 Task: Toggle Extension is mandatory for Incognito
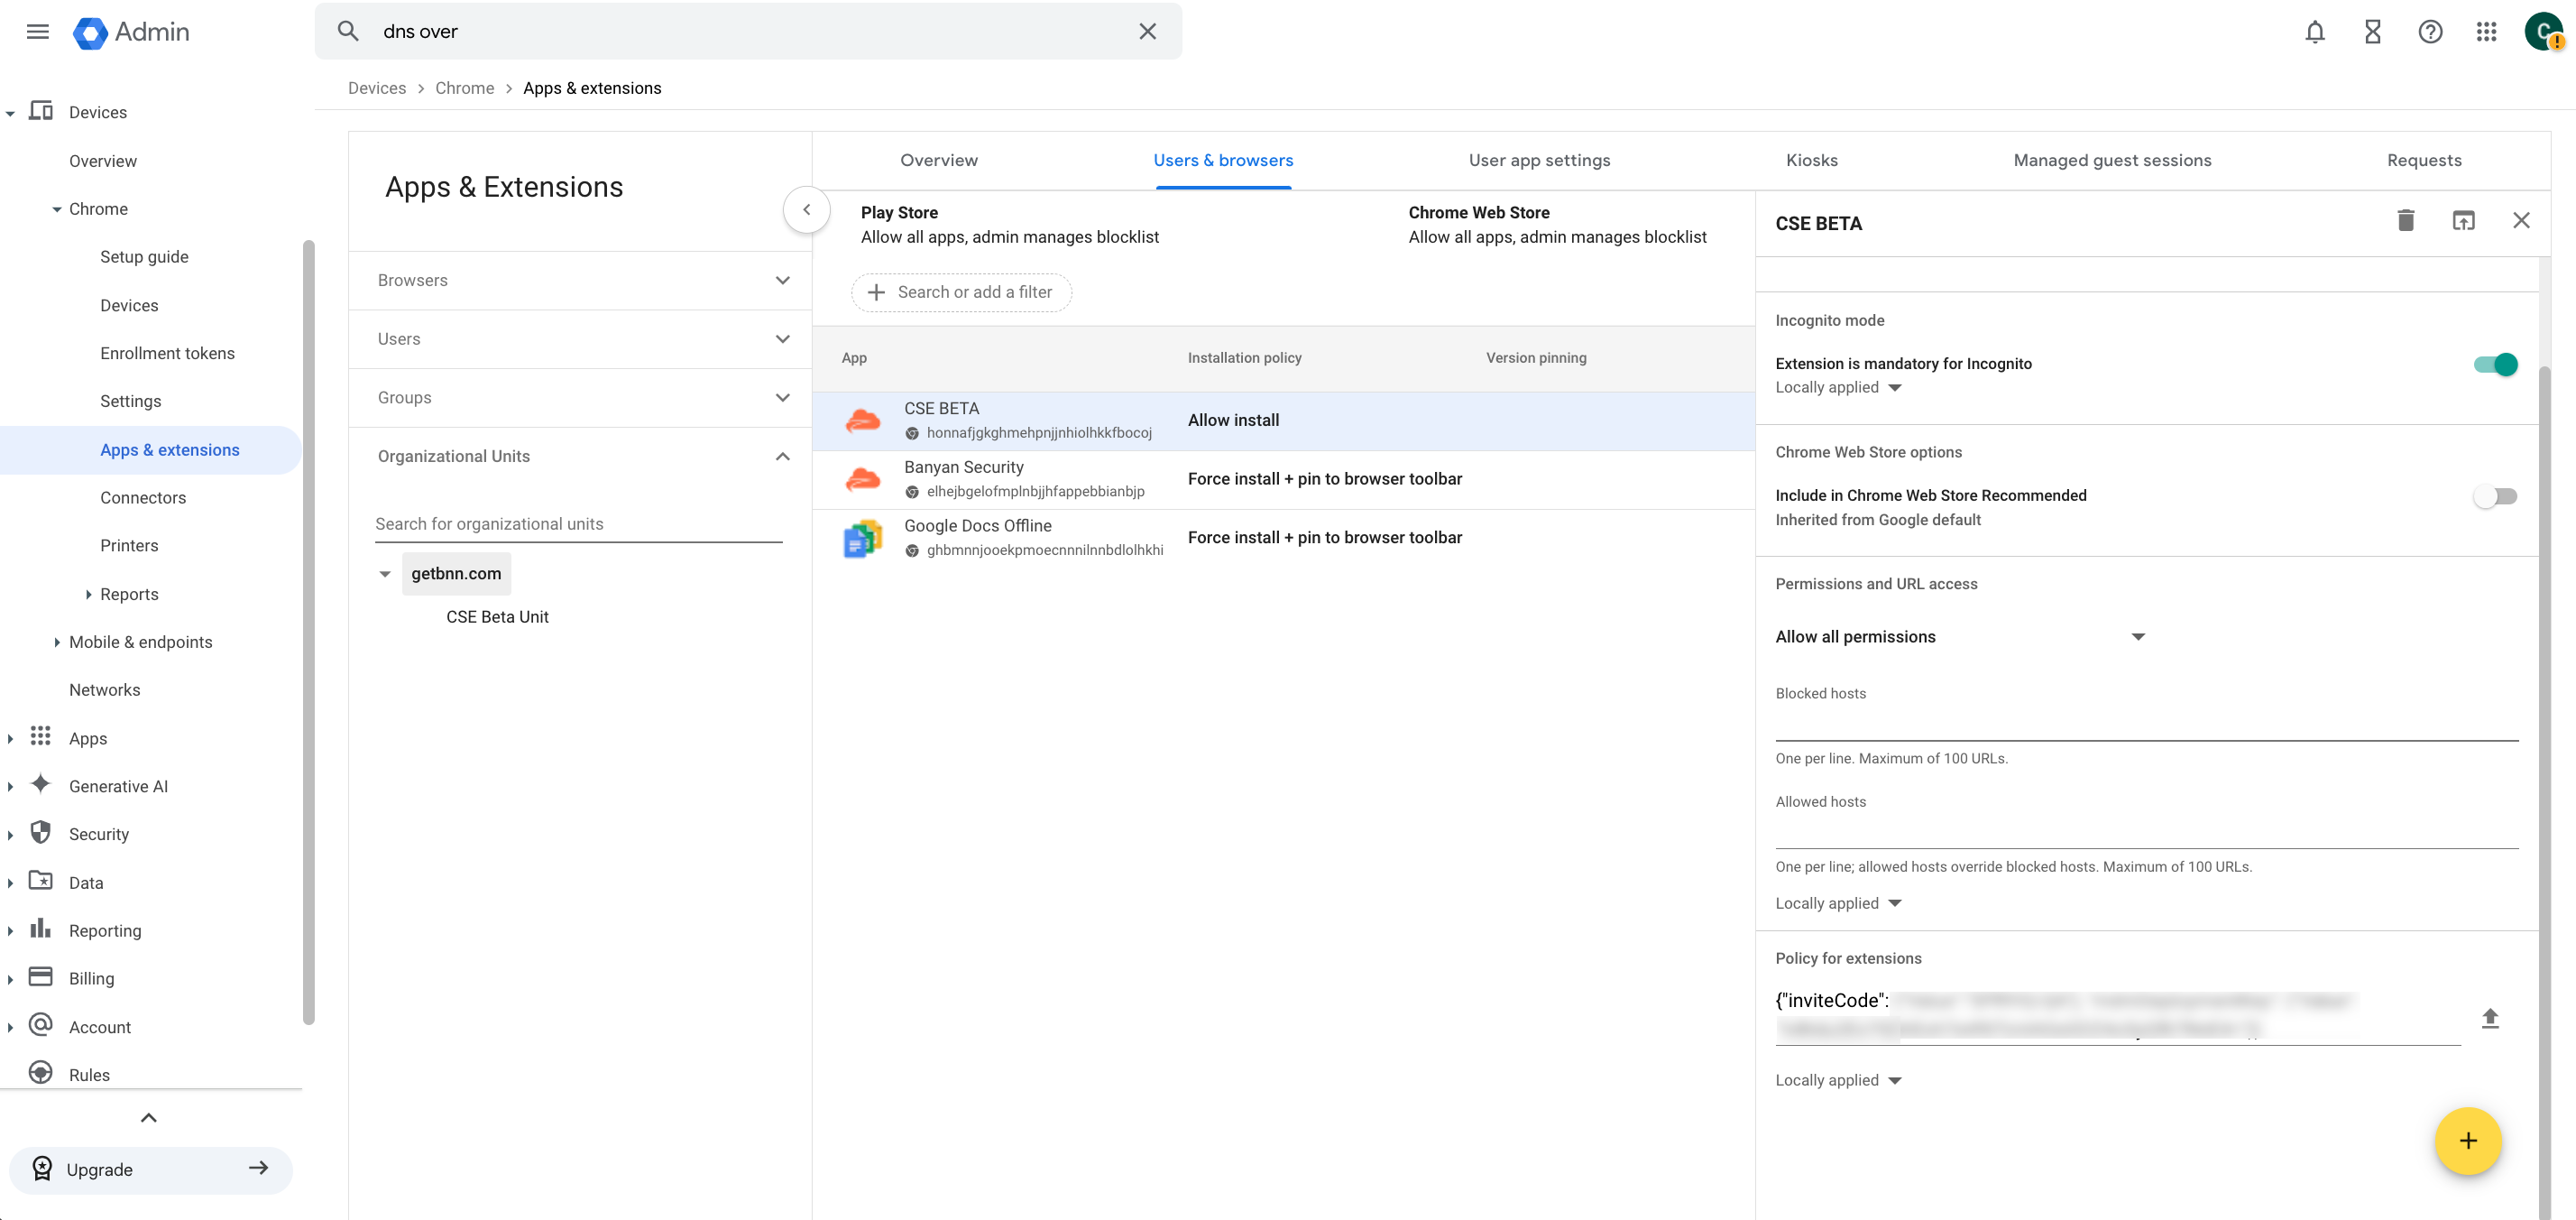(2494, 365)
